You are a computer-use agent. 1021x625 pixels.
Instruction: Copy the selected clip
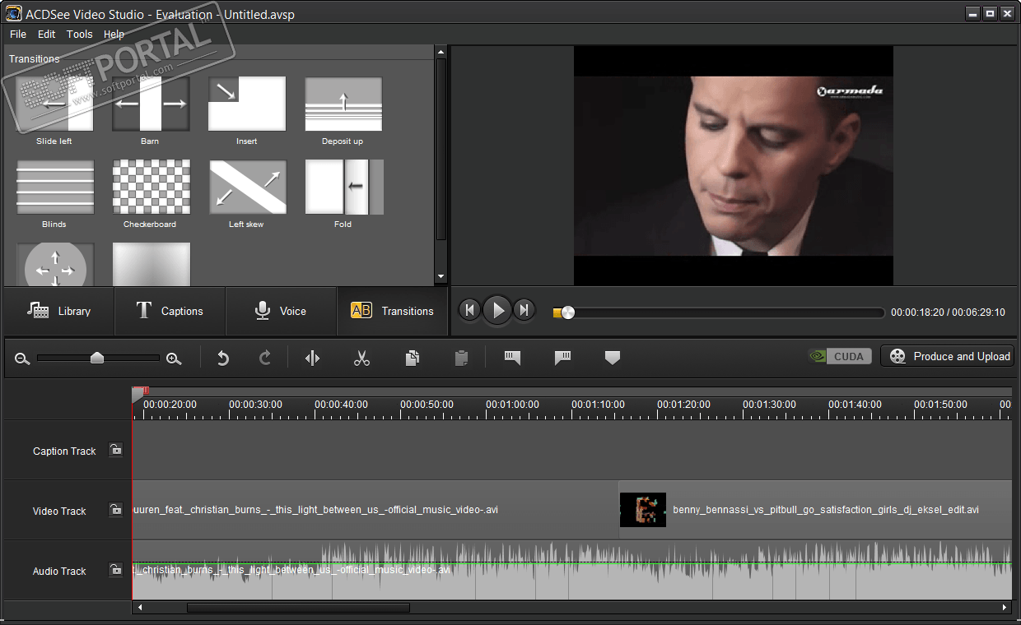(x=413, y=358)
